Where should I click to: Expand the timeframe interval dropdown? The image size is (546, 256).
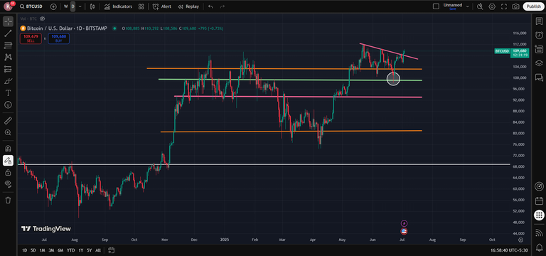(80, 6)
